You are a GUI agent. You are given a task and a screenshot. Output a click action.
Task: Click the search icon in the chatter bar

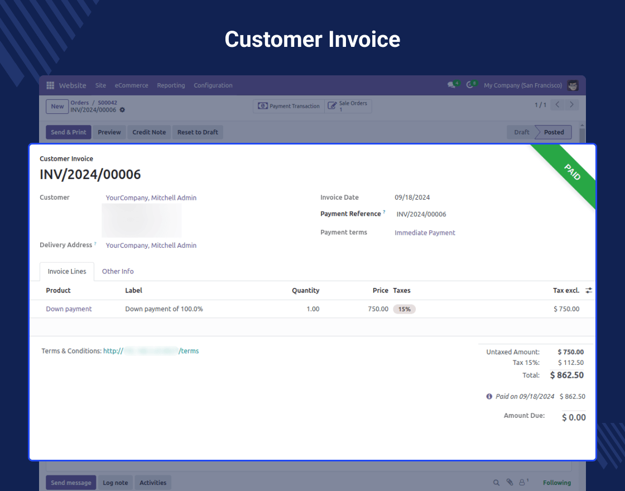click(x=496, y=483)
